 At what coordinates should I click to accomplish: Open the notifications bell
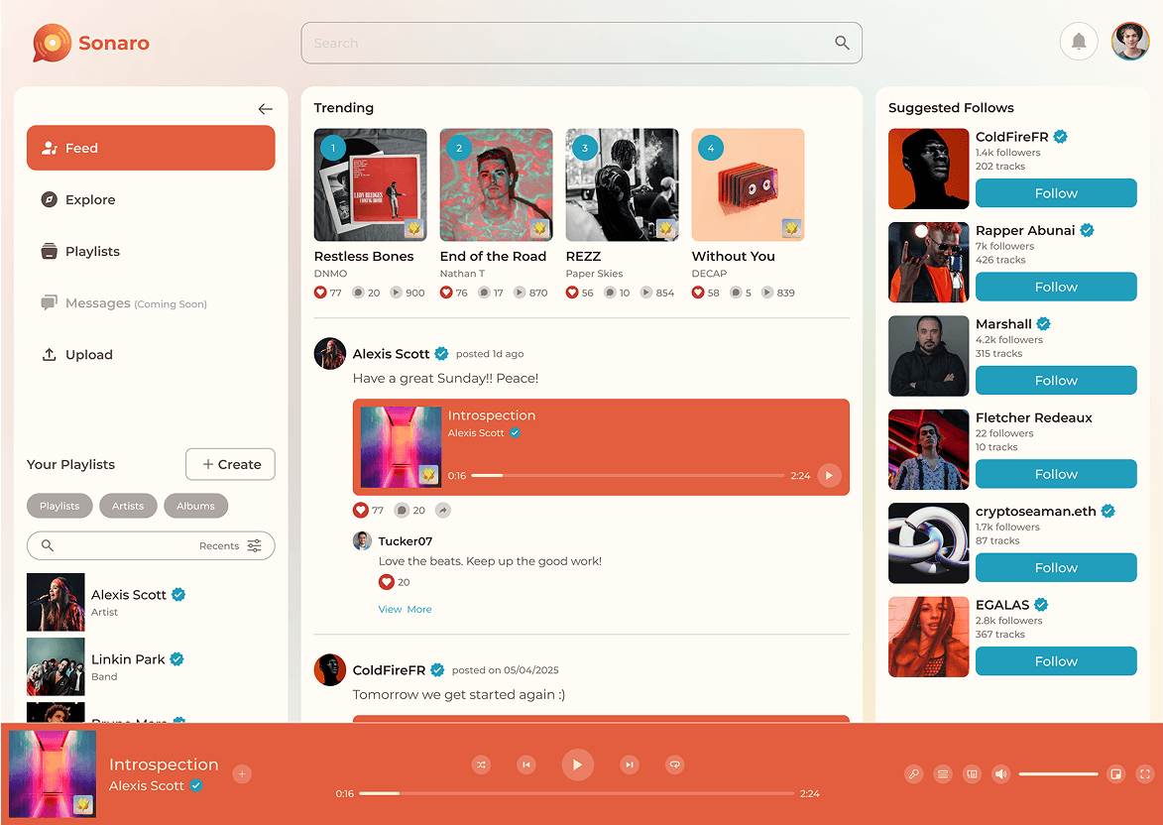click(x=1079, y=42)
